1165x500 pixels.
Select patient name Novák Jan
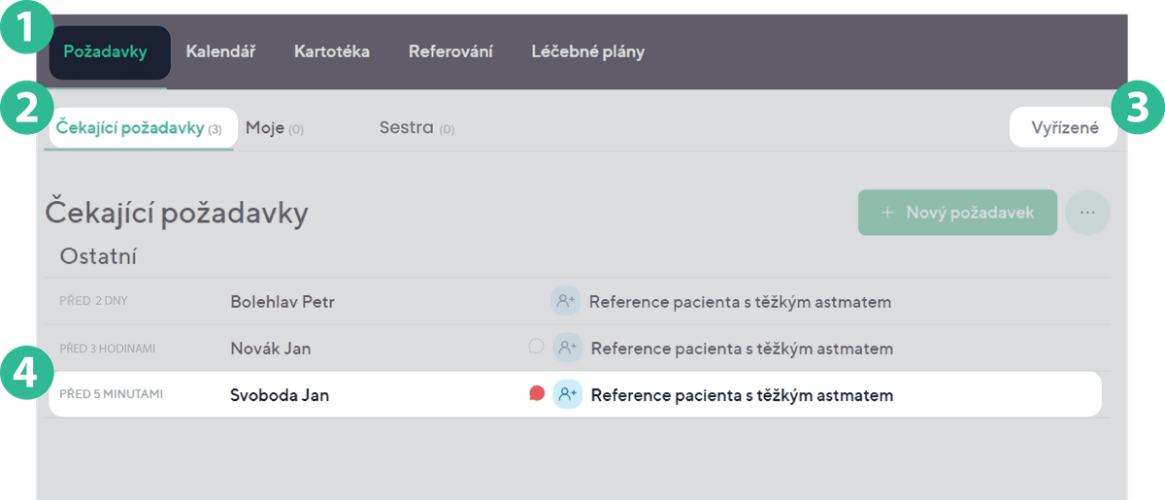[271, 349]
